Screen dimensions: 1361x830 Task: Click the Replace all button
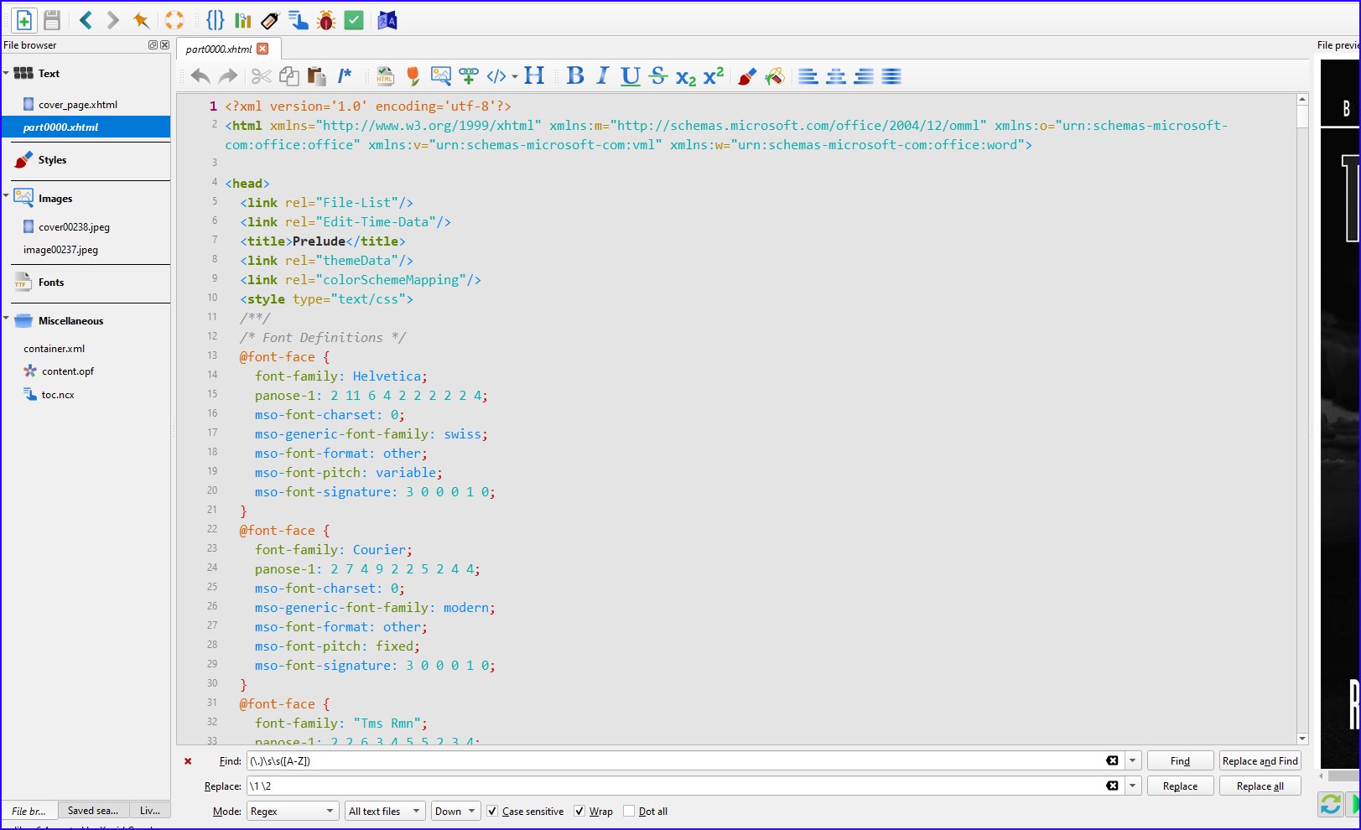pyautogui.click(x=1260, y=786)
